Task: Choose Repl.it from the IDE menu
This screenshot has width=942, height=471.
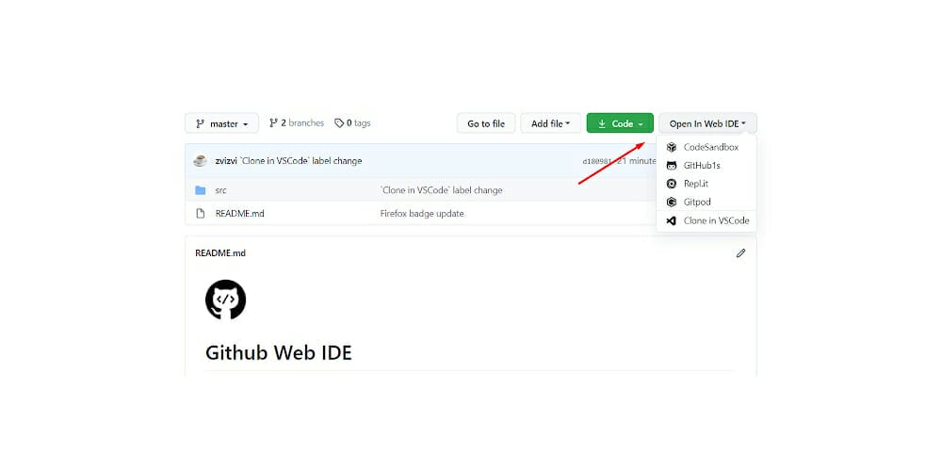Action: (706, 184)
